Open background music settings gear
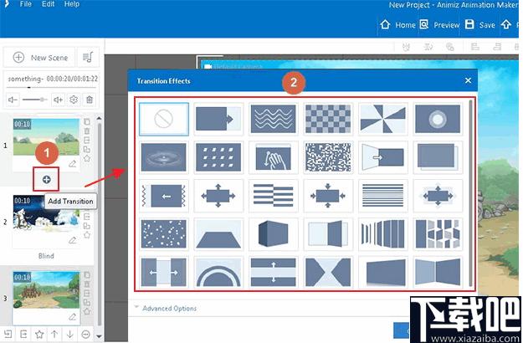523x343 pixels. point(74,100)
